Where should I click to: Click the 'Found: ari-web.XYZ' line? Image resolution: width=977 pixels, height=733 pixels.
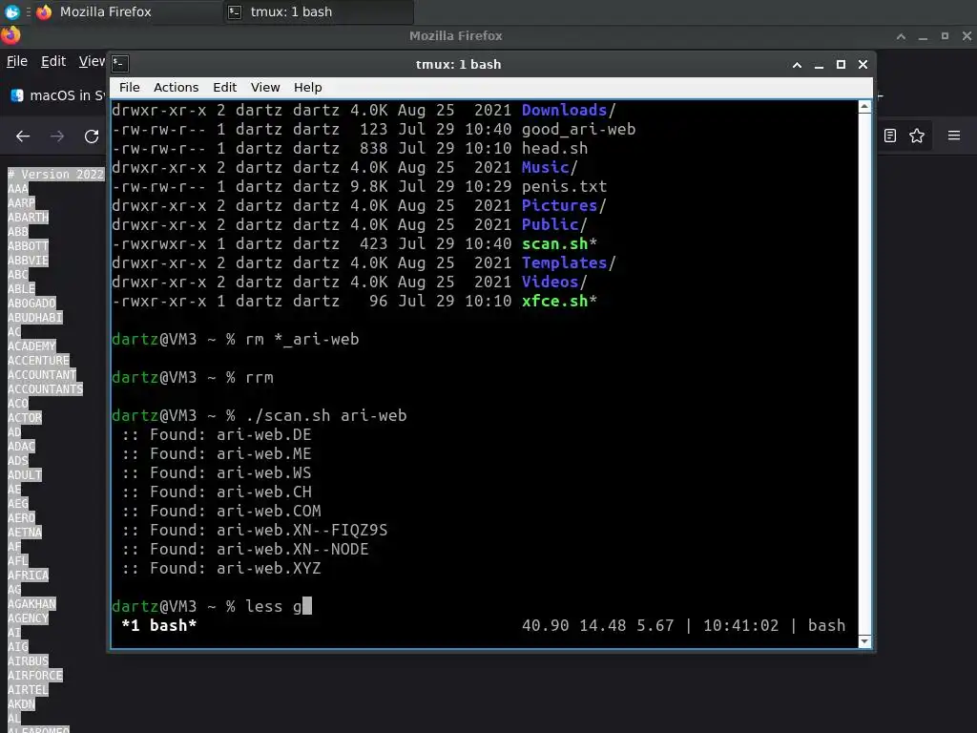tap(221, 569)
